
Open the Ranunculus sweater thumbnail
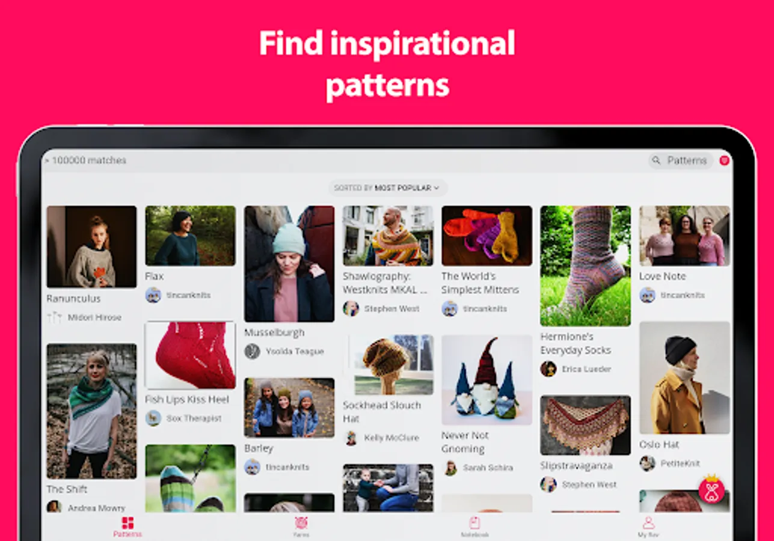pos(91,246)
